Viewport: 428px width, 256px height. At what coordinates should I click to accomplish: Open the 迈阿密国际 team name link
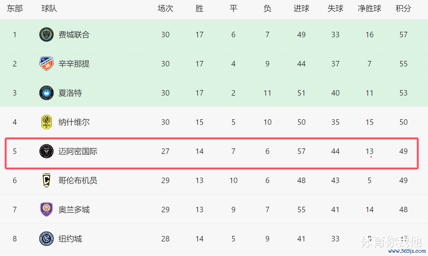[78, 151]
